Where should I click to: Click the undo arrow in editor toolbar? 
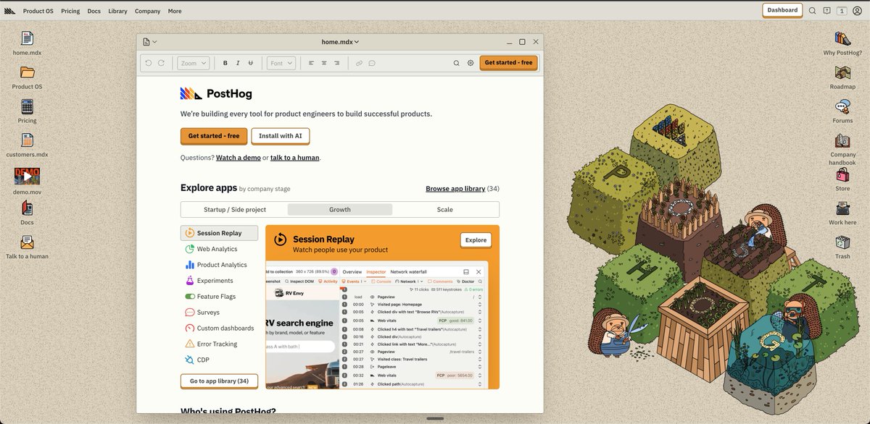click(x=149, y=63)
